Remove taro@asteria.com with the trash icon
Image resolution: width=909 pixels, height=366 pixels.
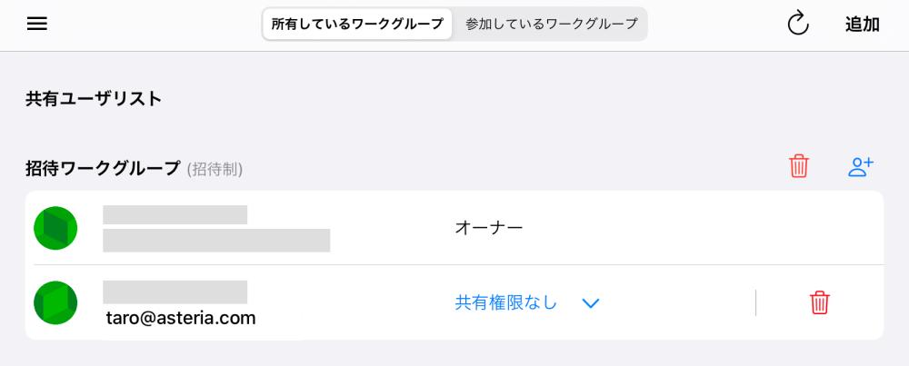click(819, 302)
